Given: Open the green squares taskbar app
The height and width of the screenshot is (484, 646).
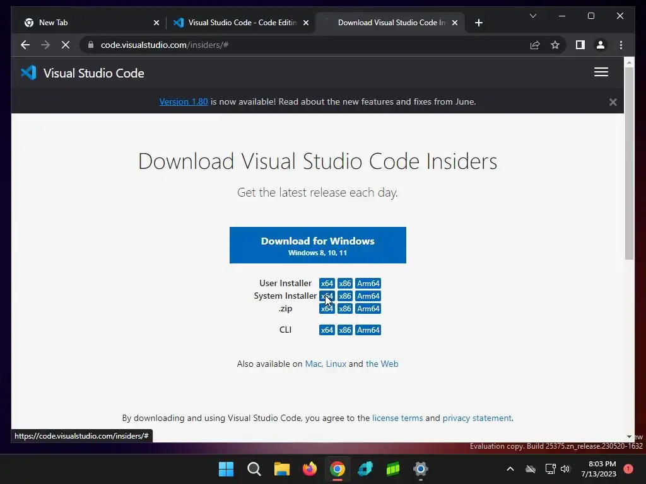Looking at the screenshot, I should [392, 469].
